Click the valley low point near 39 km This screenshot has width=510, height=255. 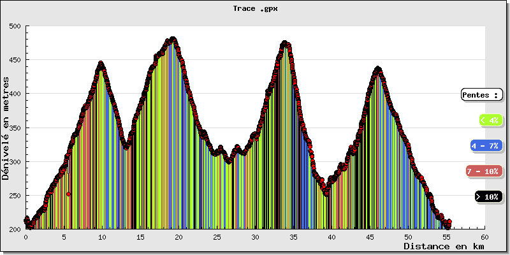[x=326, y=193]
